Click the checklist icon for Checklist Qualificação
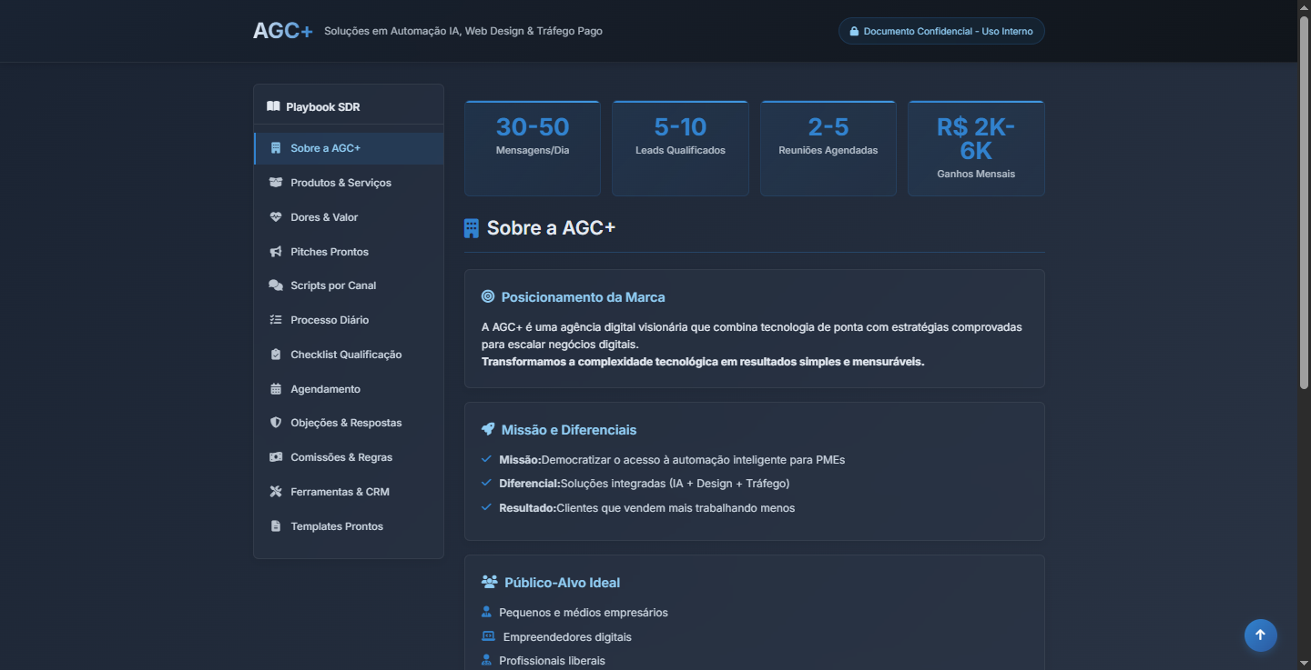This screenshot has height=670, width=1311. [276, 354]
